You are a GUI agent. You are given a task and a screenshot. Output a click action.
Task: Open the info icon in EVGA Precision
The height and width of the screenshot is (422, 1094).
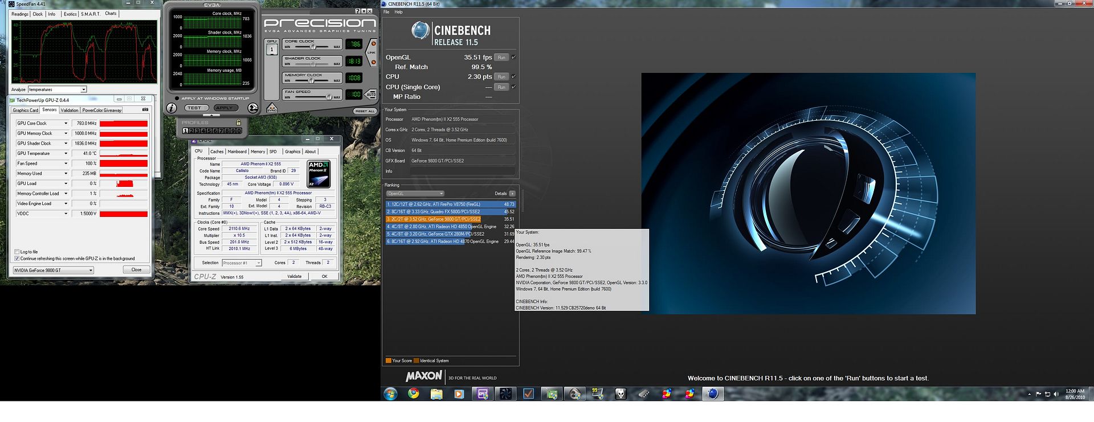pyautogui.click(x=172, y=108)
